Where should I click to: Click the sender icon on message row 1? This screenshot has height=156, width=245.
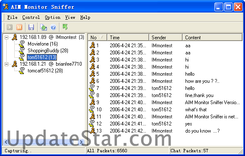pyautogui.click(x=92, y=45)
